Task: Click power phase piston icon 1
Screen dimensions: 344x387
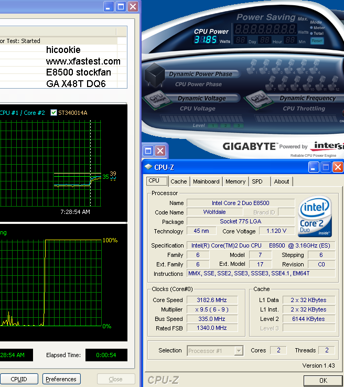Action: click(252, 67)
